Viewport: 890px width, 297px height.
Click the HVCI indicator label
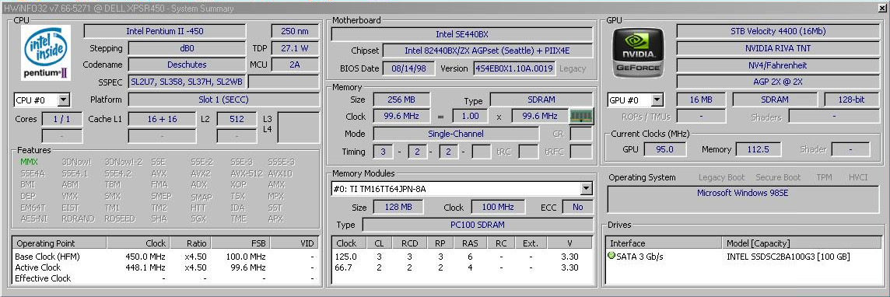(858, 177)
